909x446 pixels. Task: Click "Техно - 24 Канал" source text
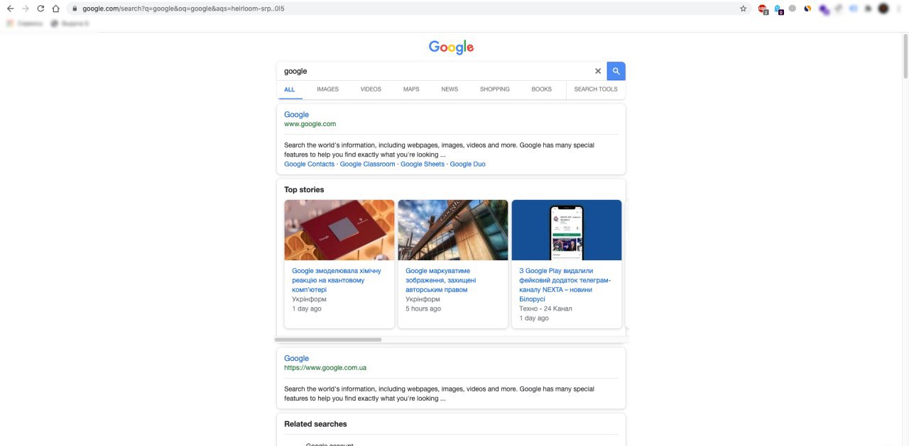pyautogui.click(x=545, y=308)
